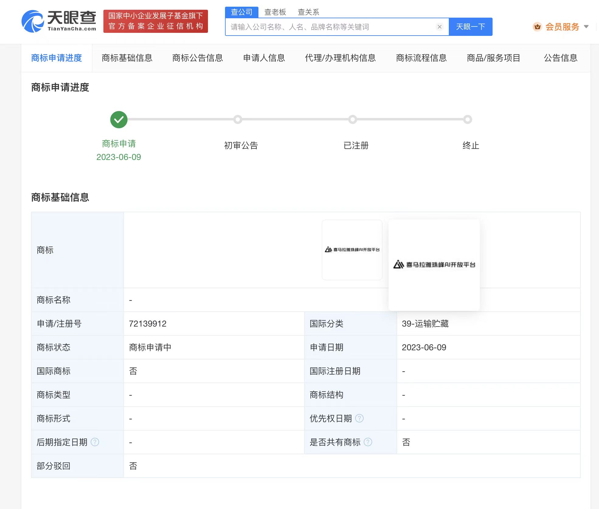Click the 终止 progress step marker
The width and height of the screenshot is (599, 509).
click(468, 119)
